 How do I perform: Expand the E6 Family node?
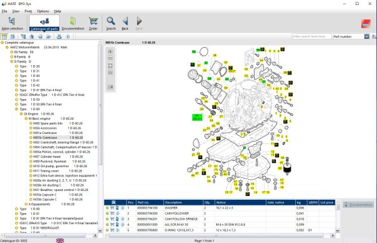coord(11,52)
